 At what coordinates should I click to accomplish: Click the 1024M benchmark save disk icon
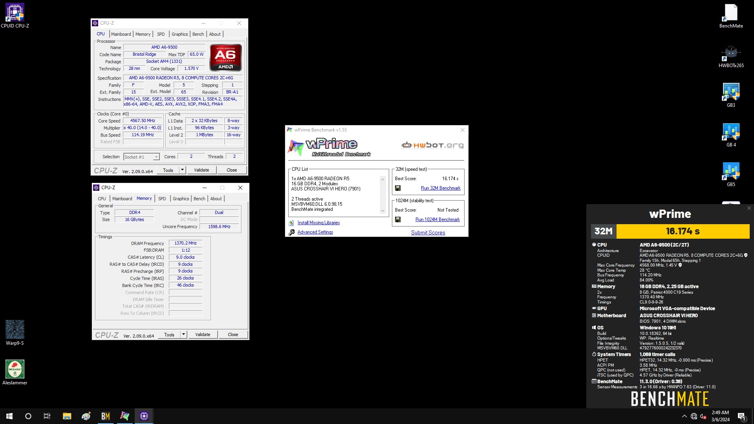[398, 219]
